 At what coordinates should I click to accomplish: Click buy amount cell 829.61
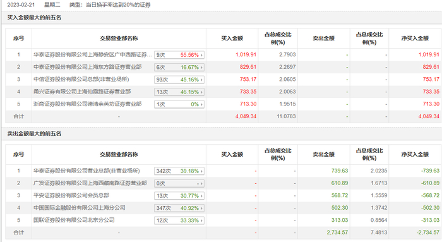click(248, 67)
